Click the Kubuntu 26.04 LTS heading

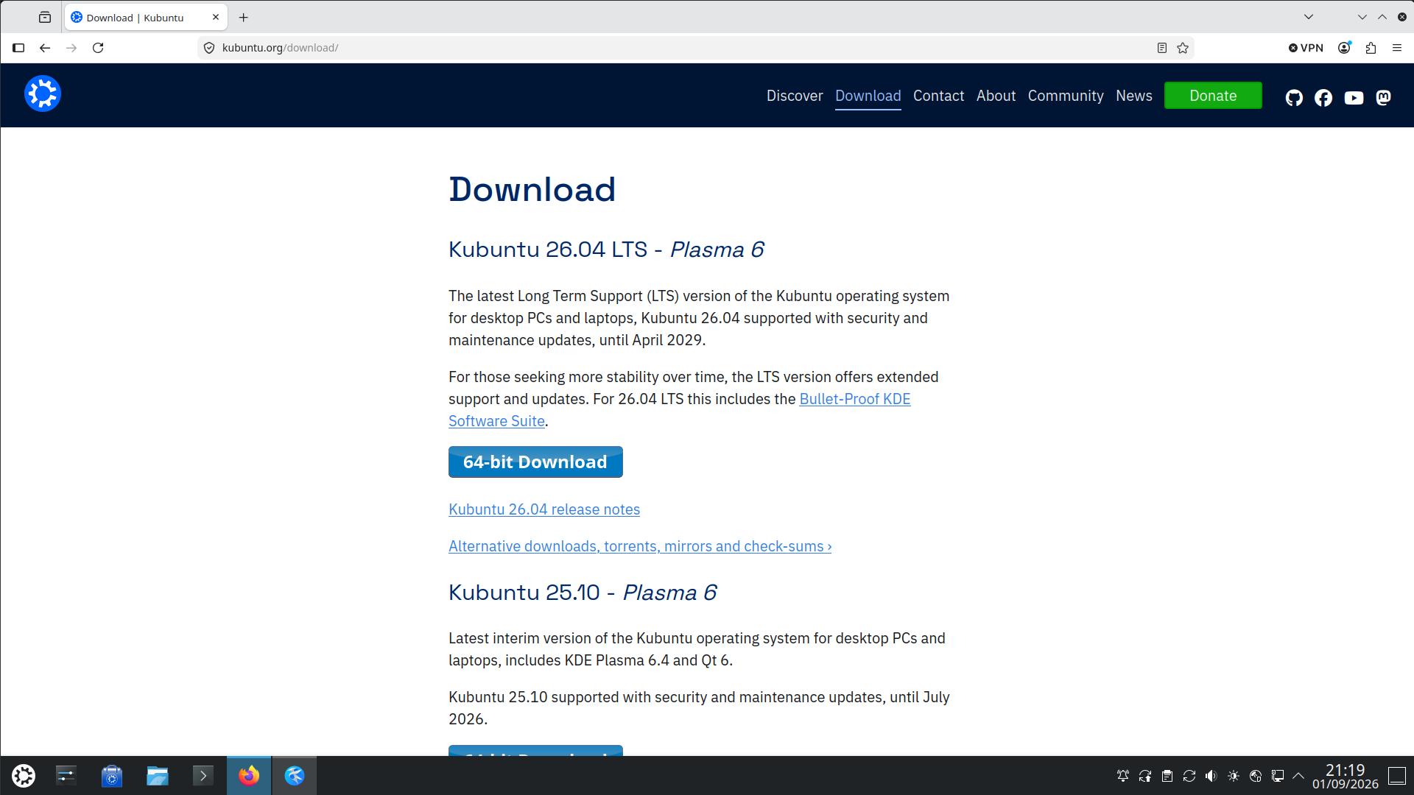pyautogui.click(x=606, y=250)
